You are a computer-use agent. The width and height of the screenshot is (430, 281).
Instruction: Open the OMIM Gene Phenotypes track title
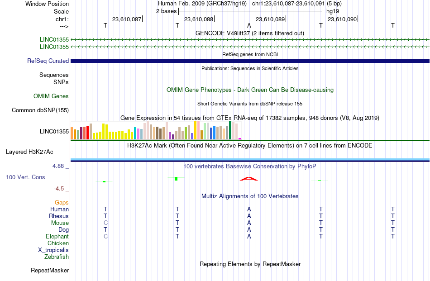click(x=250, y=90)
